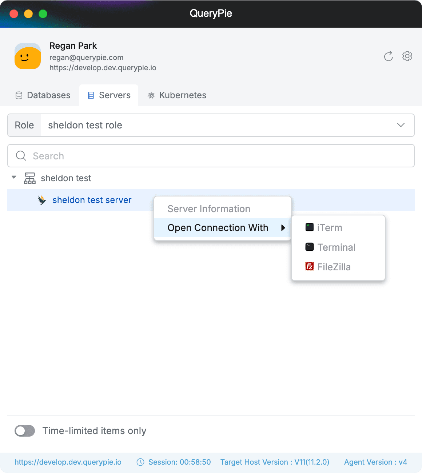This screenshot has width=422, height=473.
Task: Select Server Information from the context menu
Action: pos(208,208)
